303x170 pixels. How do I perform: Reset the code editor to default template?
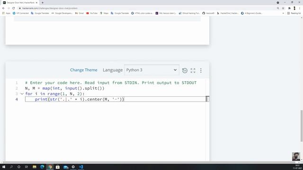coord(185,70)
